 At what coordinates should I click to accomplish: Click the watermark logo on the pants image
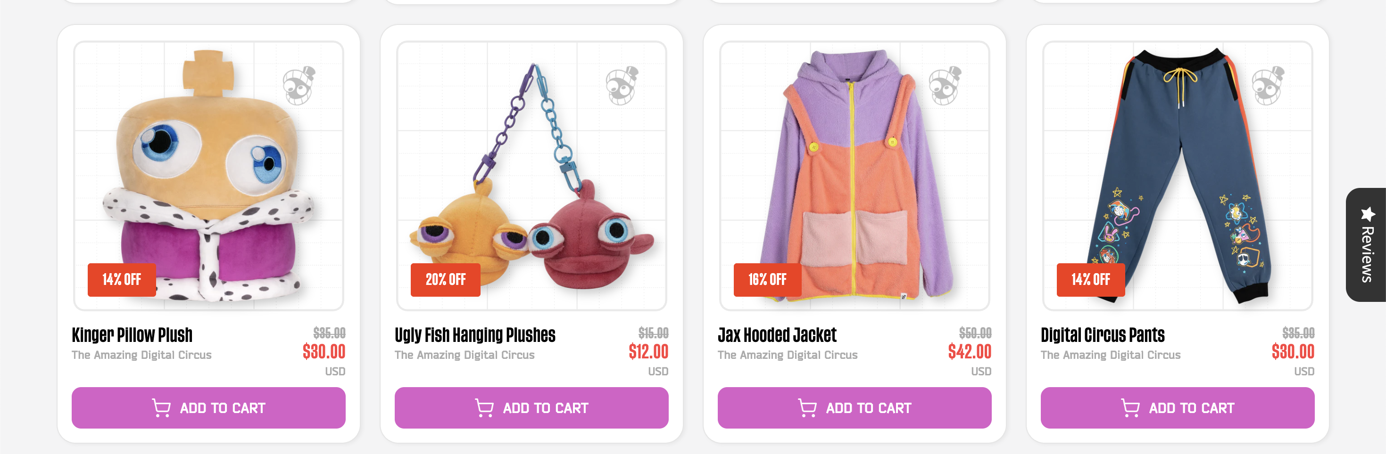tap(1268, 85)
